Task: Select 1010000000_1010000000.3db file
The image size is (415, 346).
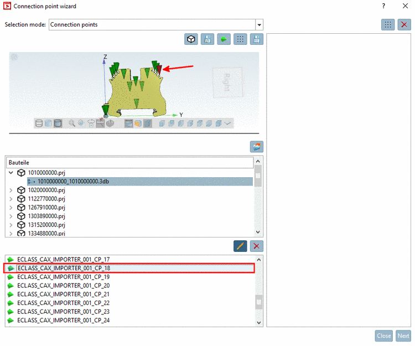Action: click(140, 182)
